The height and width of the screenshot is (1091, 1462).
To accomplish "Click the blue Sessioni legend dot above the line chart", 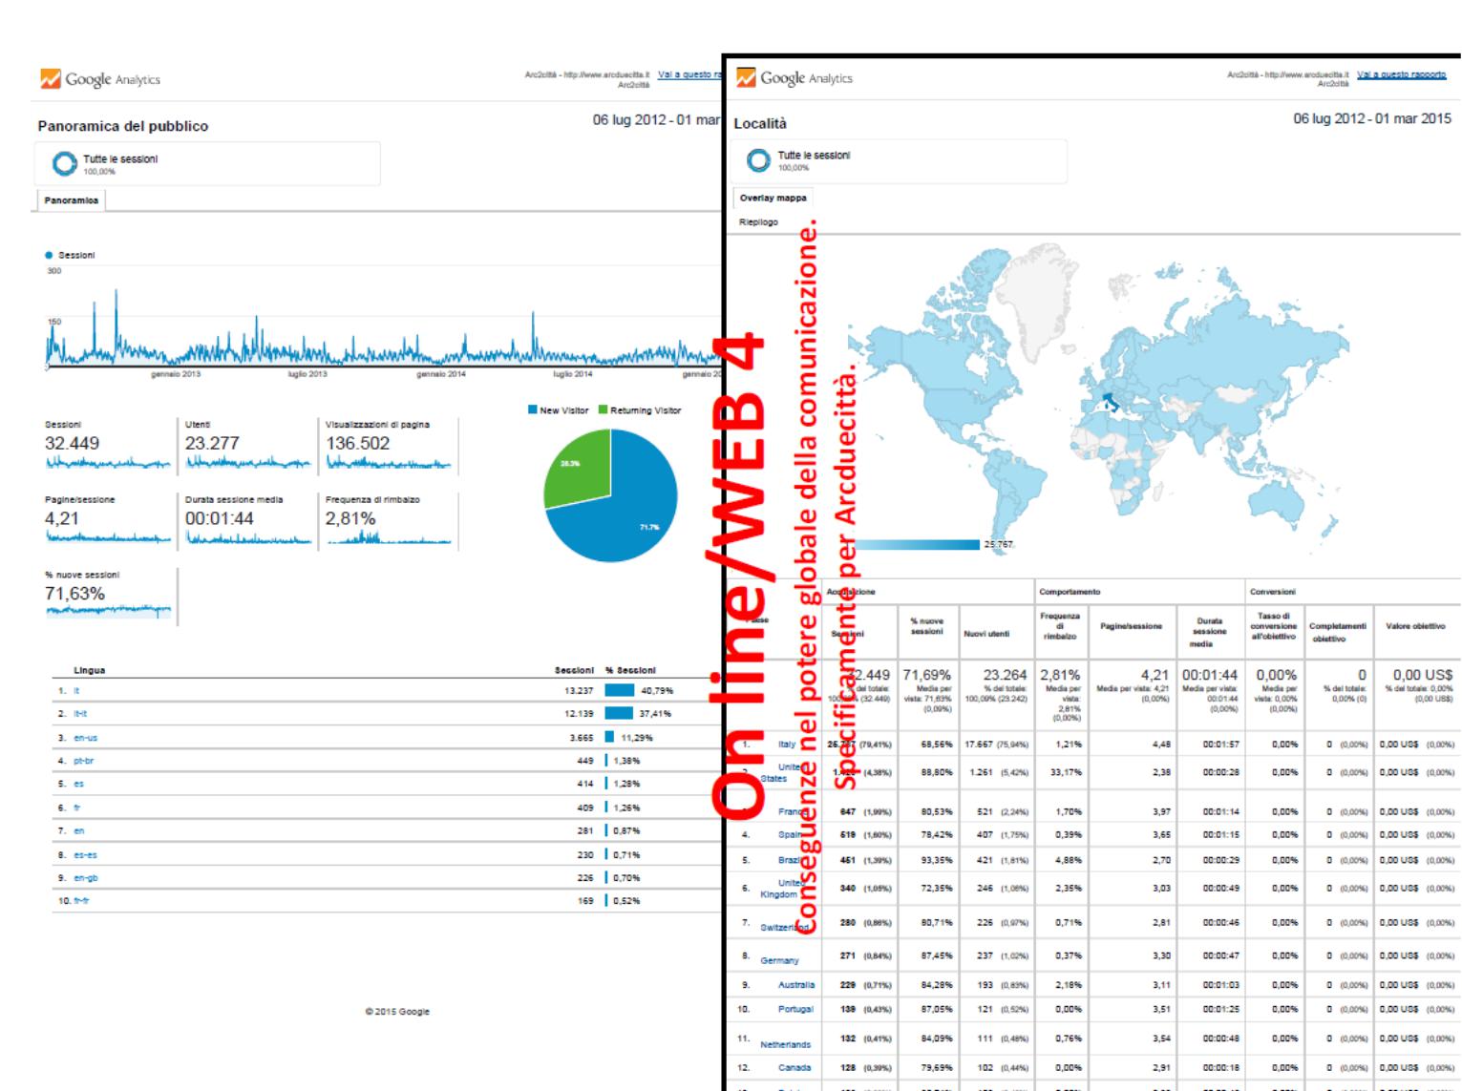I will [x=50, y=256].
